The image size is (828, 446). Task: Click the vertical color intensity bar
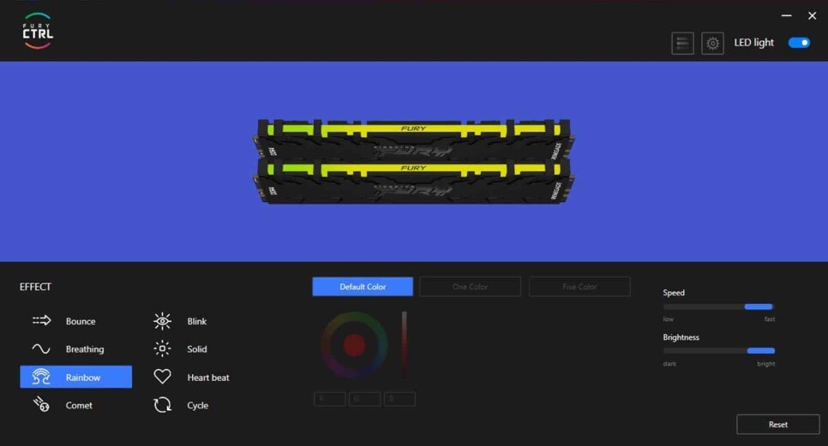pos(404,345)
